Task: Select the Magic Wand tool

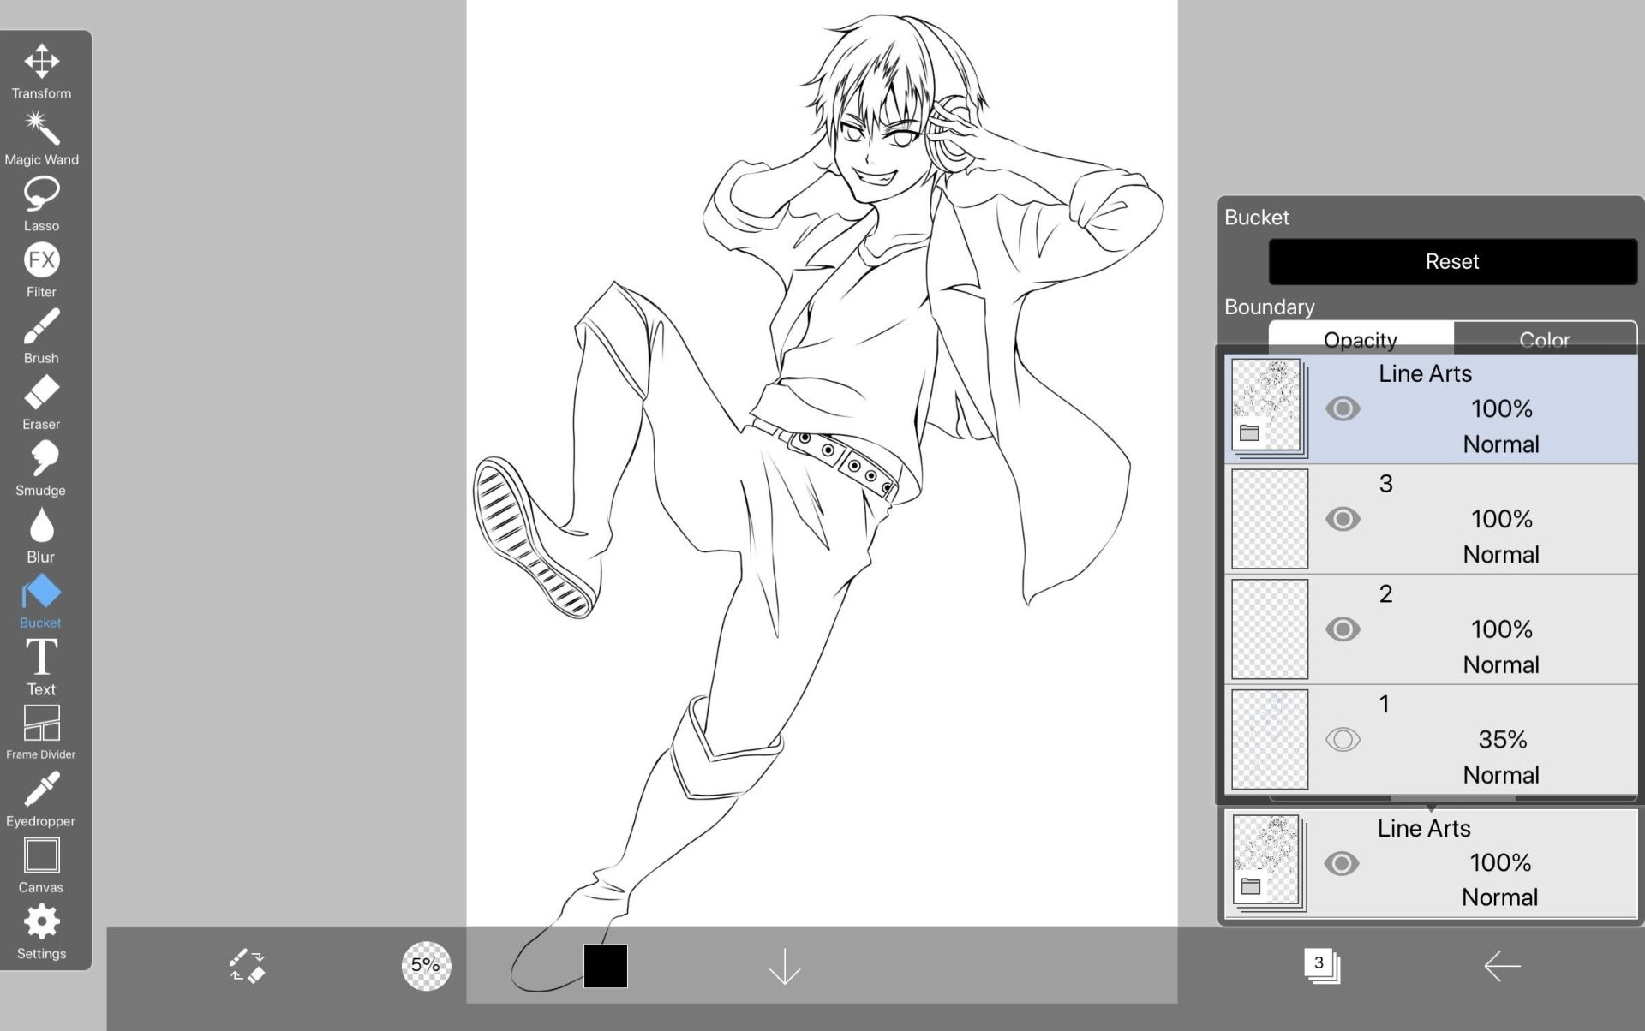Action: click(41, 138)
